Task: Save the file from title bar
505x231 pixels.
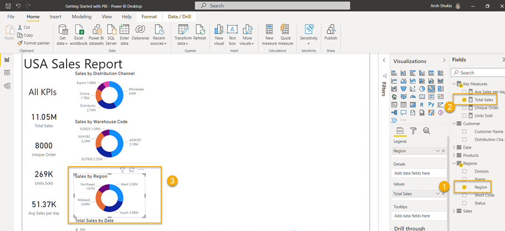Action: (x=9, y=6)
